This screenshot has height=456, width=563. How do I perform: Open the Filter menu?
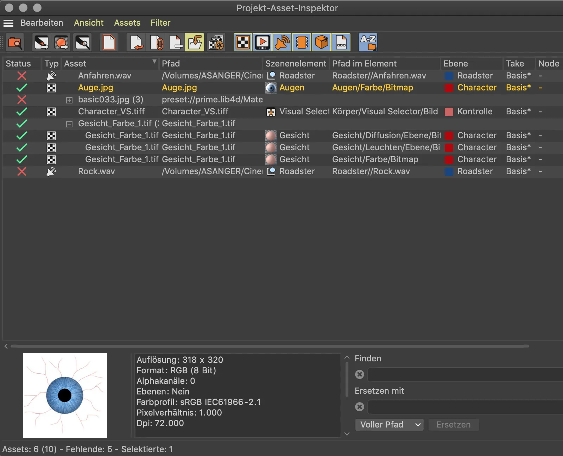click(160, 23)
